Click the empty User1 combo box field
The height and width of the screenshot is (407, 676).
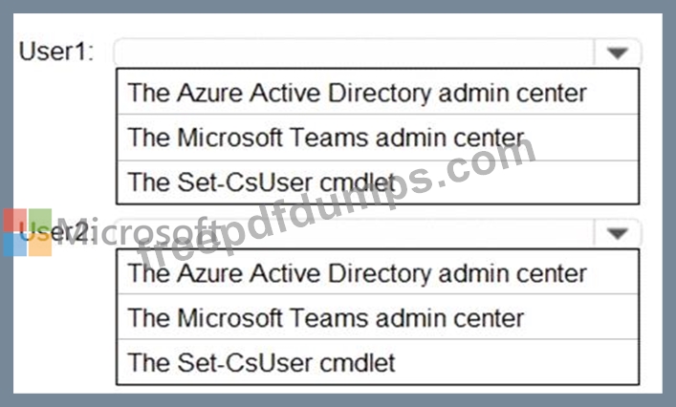[354, 54]
